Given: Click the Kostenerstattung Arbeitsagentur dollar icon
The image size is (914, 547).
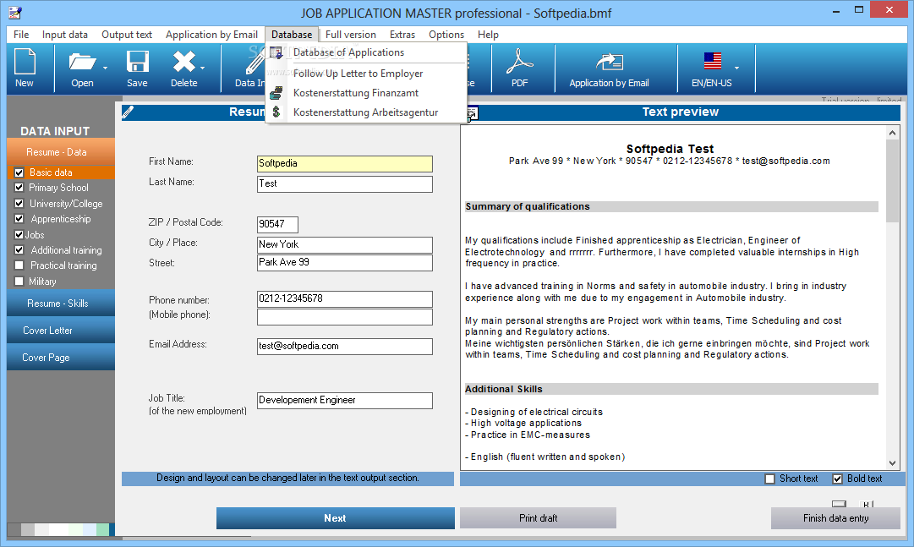Looking at the screenshot, I should coord(276,112).
